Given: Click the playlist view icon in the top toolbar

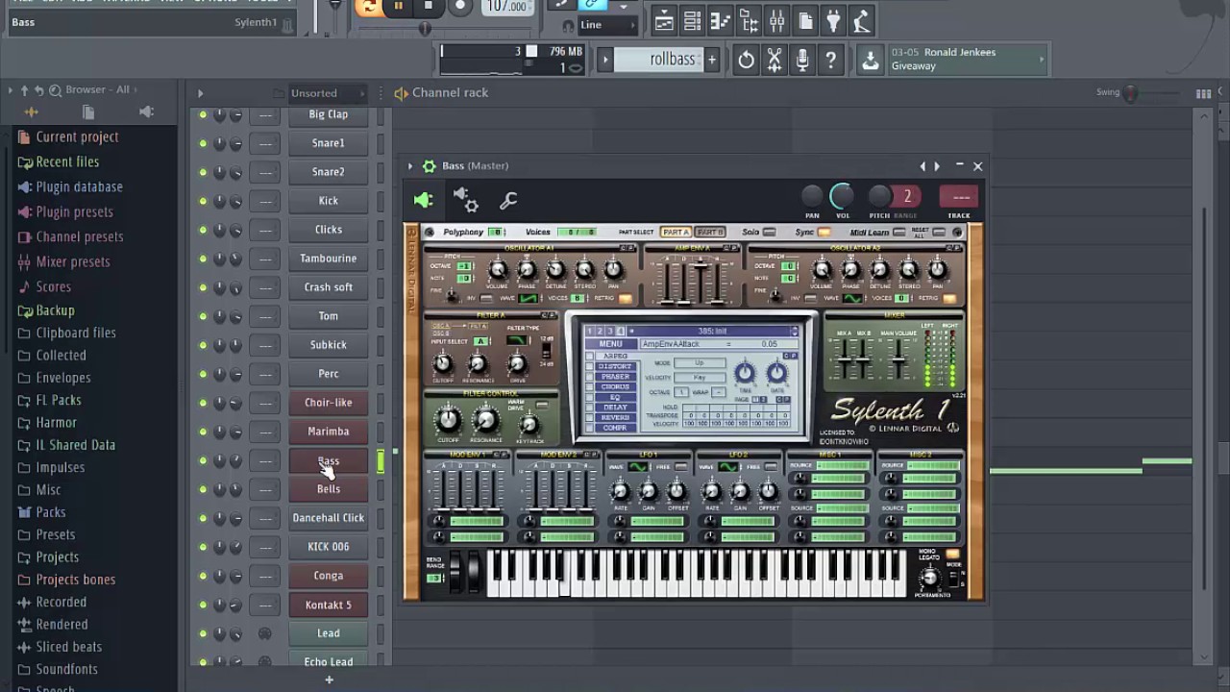Looking at the screenshot, I should 664,20.
